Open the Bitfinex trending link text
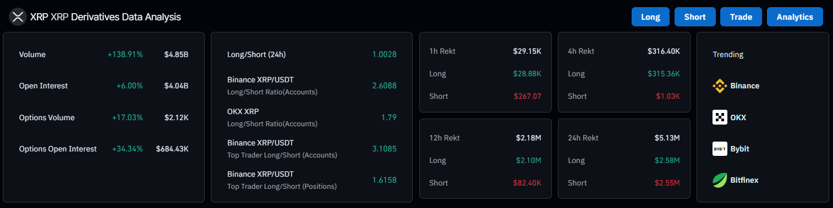This screenshot has width=833, height=208. (x=744, y=180)
